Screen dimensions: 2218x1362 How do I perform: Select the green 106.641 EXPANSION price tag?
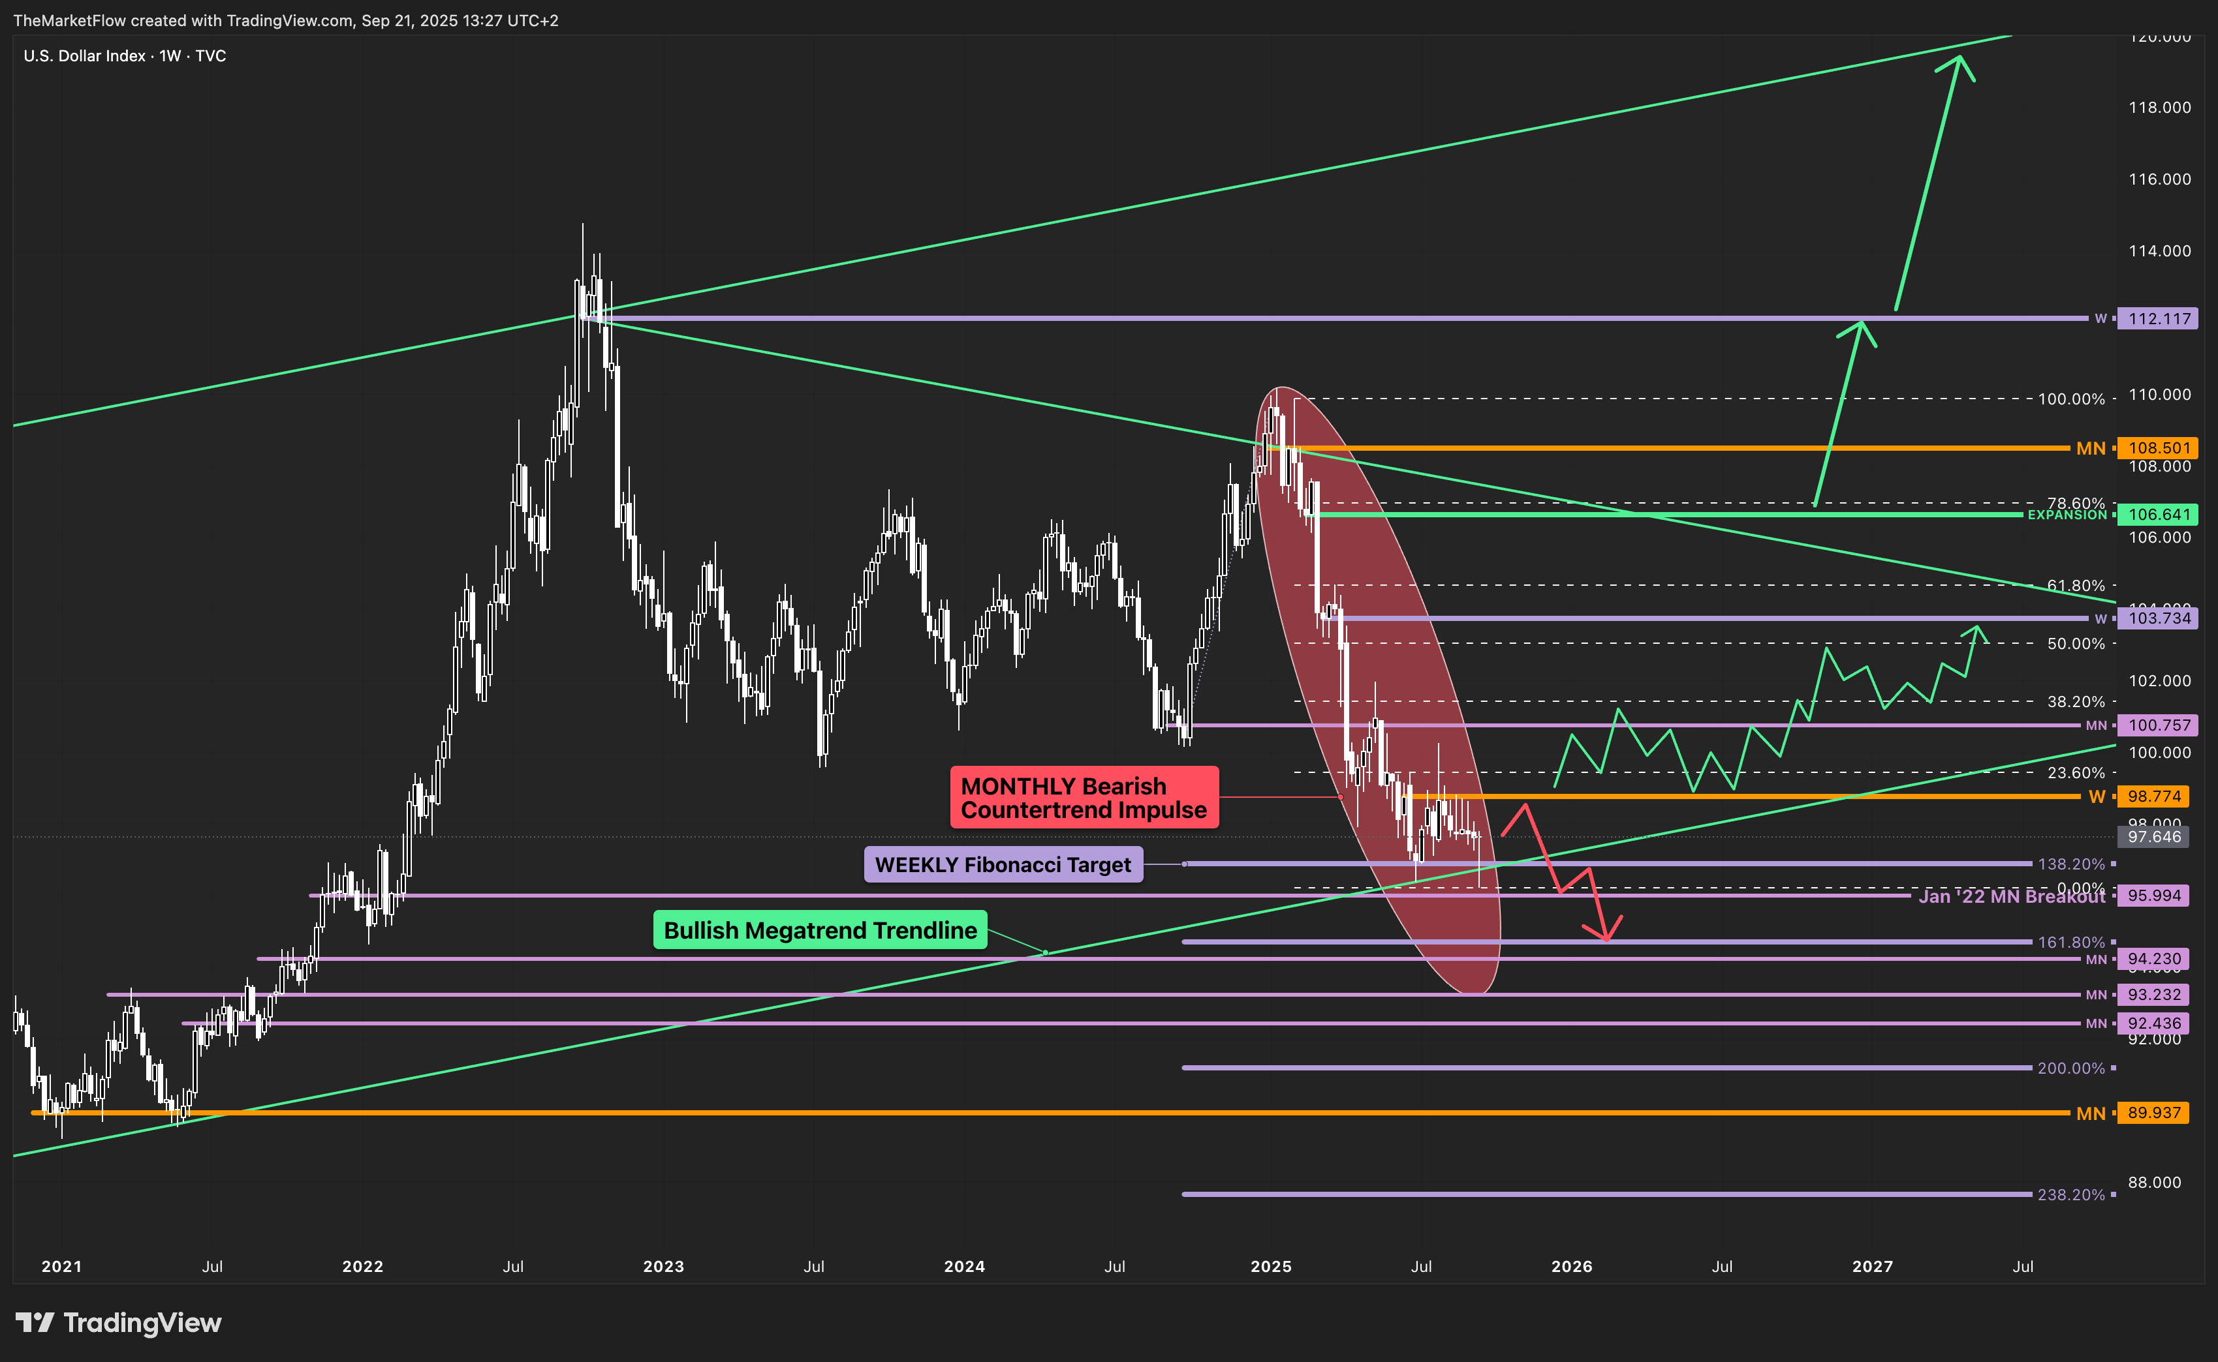pos(2159,515)
